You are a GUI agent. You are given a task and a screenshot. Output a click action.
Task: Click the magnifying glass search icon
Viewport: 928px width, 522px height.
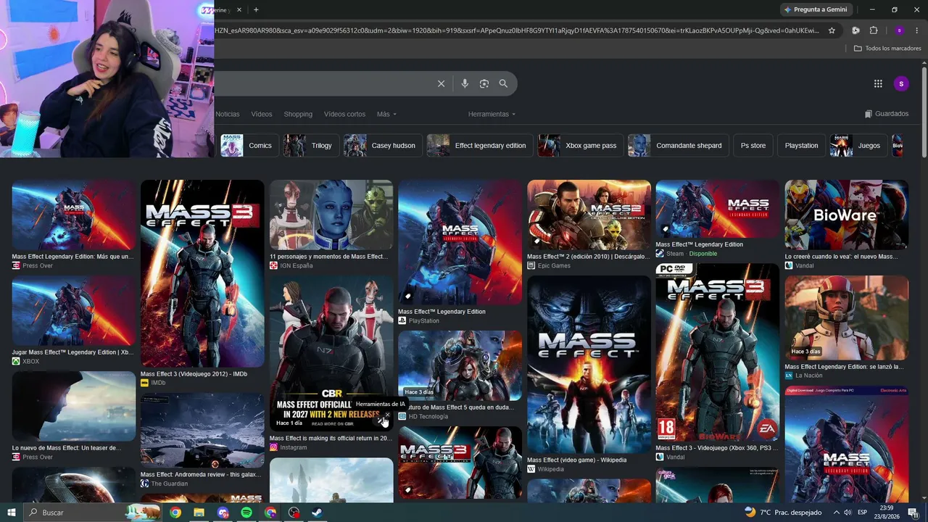pyautogui.click(x=503, y=83)
